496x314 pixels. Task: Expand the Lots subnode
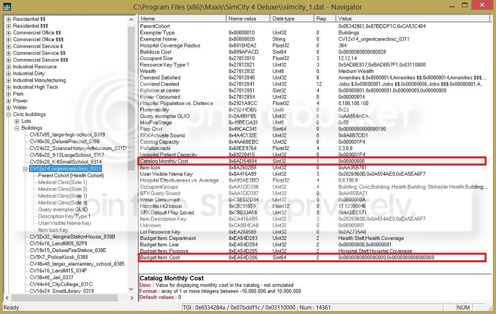tap(17, 121)
